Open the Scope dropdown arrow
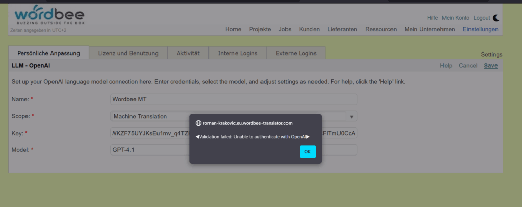Image resolution: width=522 pixels, height=207 pixels. (352, 116)
